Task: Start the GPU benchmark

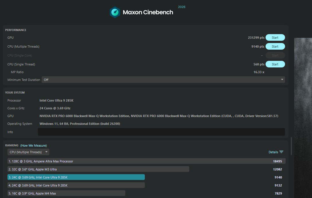Action: point(275,38)
